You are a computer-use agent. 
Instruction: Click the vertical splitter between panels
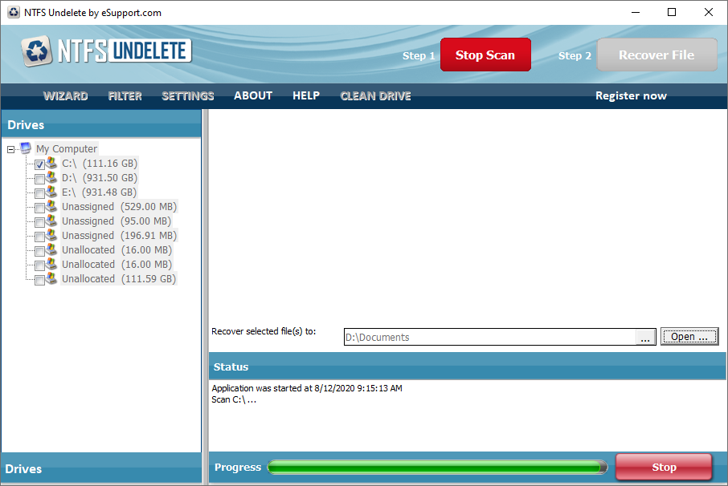[205, 297]
